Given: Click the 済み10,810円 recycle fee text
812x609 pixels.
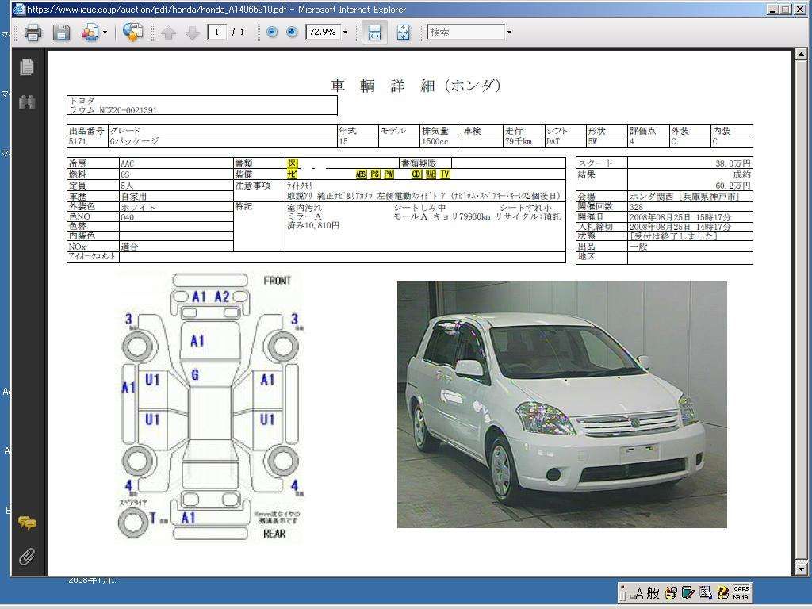Looking at the screenshot, I should pyautogui.click(x=313, y=226).
